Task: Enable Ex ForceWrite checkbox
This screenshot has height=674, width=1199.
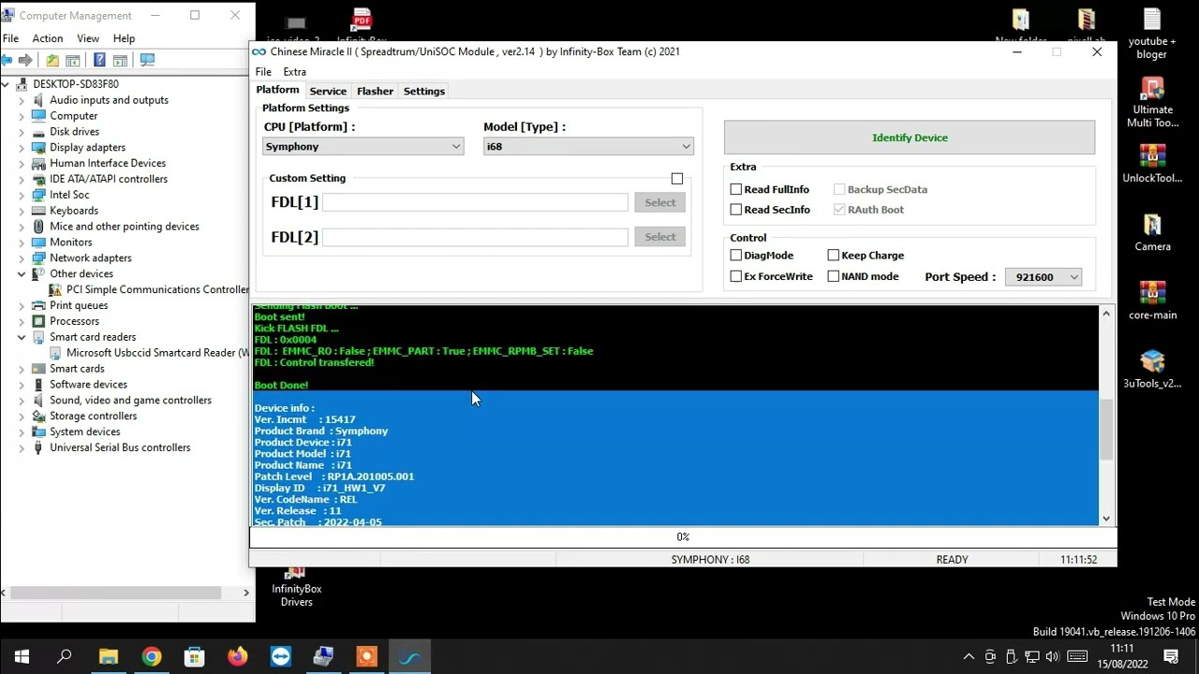Action: [x=736, y=276]
